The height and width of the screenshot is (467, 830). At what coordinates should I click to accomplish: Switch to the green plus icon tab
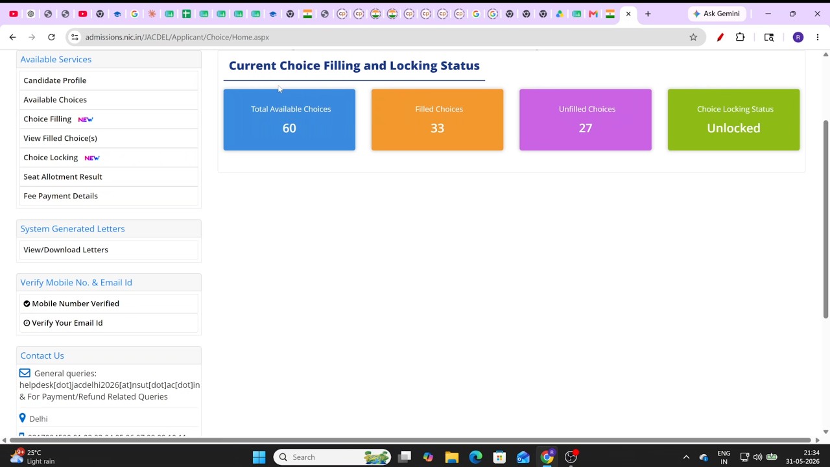point(186,14)
